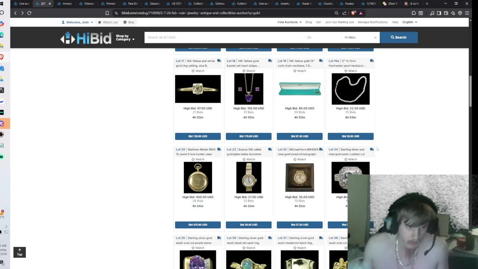Switch to the Armory browser tab
The height and width of the screenshot is (269, 478).
65,3
